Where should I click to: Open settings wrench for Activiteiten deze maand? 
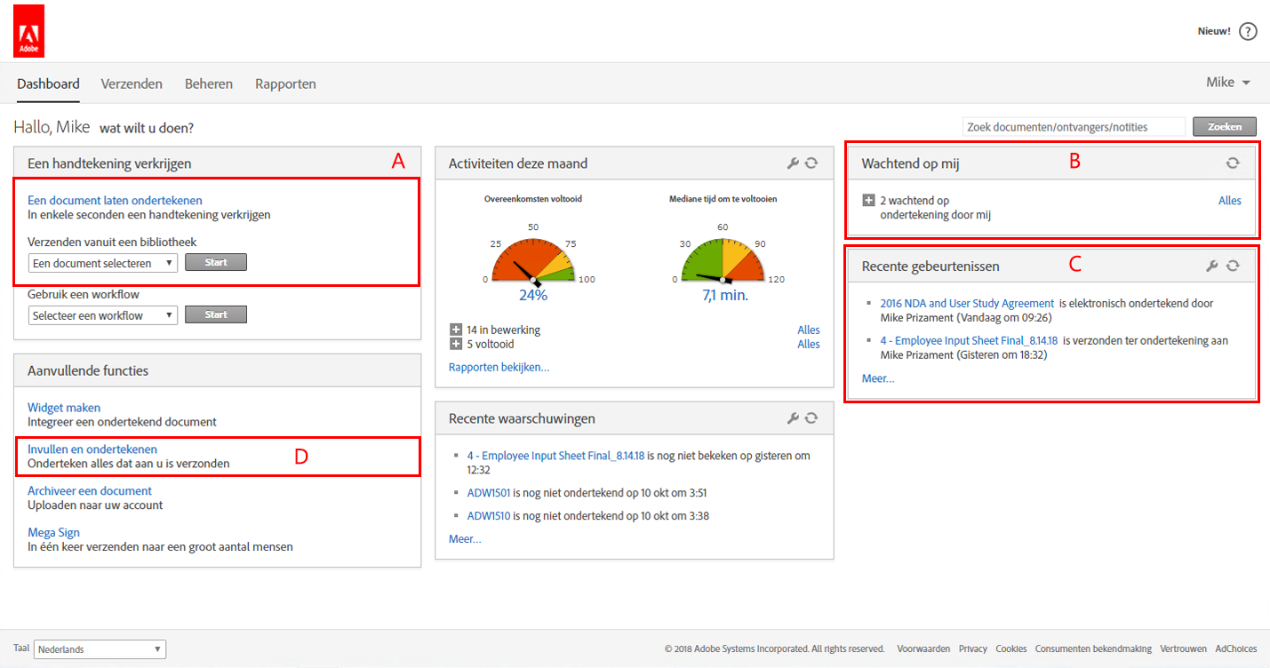click(x=794, y=163)
